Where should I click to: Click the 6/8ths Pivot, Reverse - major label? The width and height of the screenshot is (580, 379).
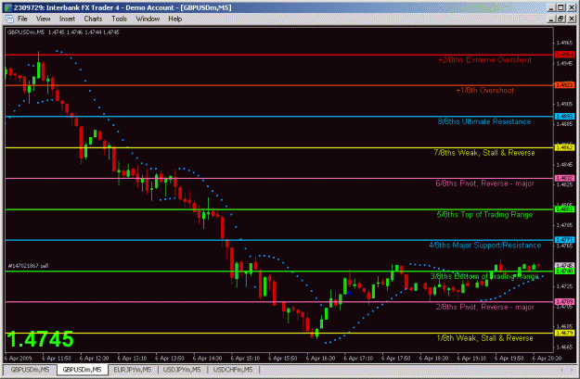[485, 183]
